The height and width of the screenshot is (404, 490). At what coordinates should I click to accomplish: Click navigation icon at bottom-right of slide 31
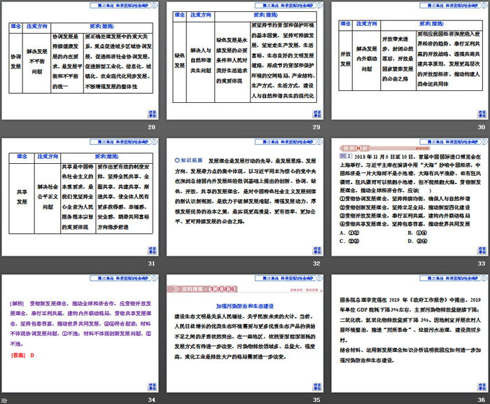(151, 249)
